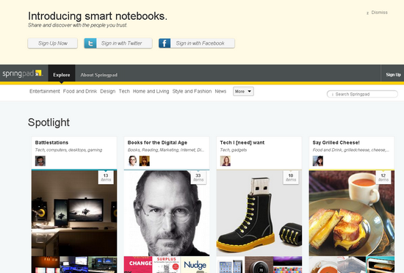
Task: Click Sign Up in navigation bar
Action: point(393,75)
